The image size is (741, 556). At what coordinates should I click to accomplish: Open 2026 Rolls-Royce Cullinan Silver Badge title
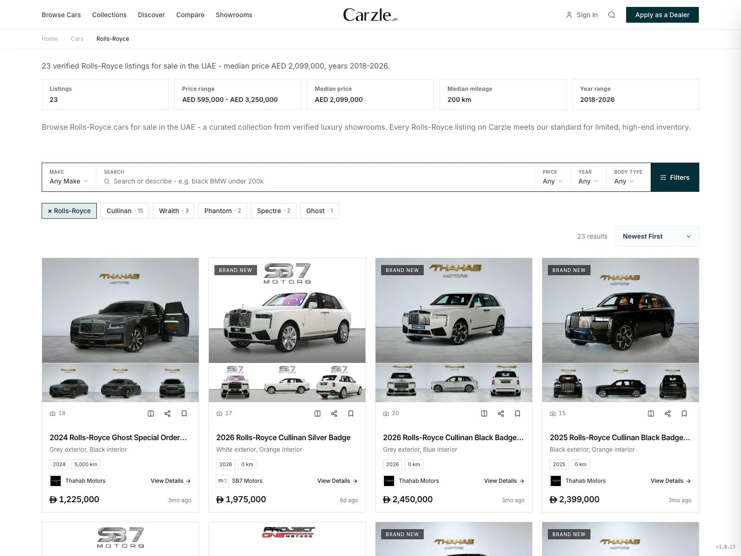coord(283,437)
